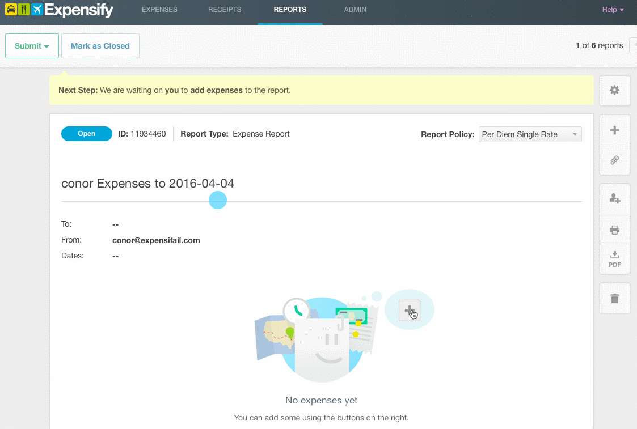Add expense with the plus icon in sidebar
Screen dimensions: 637x429
(615, 130)
